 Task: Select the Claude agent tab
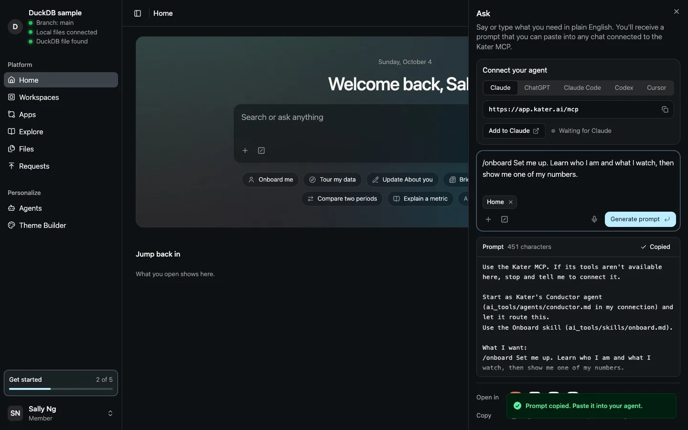click(500, 87)
